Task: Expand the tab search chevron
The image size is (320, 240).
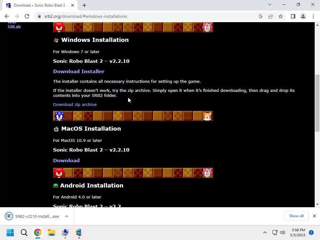Action: tap(270, 4)
